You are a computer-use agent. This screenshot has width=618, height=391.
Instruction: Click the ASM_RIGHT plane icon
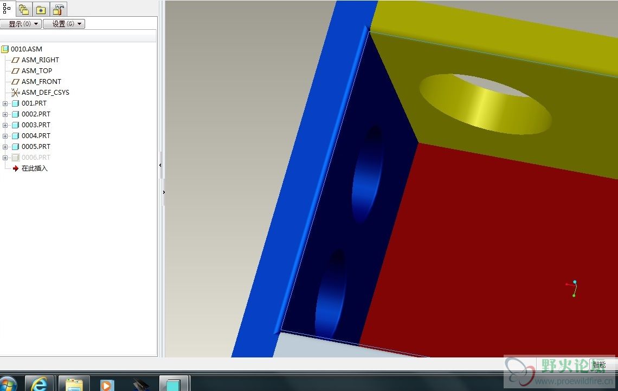(x=15, y=60)
